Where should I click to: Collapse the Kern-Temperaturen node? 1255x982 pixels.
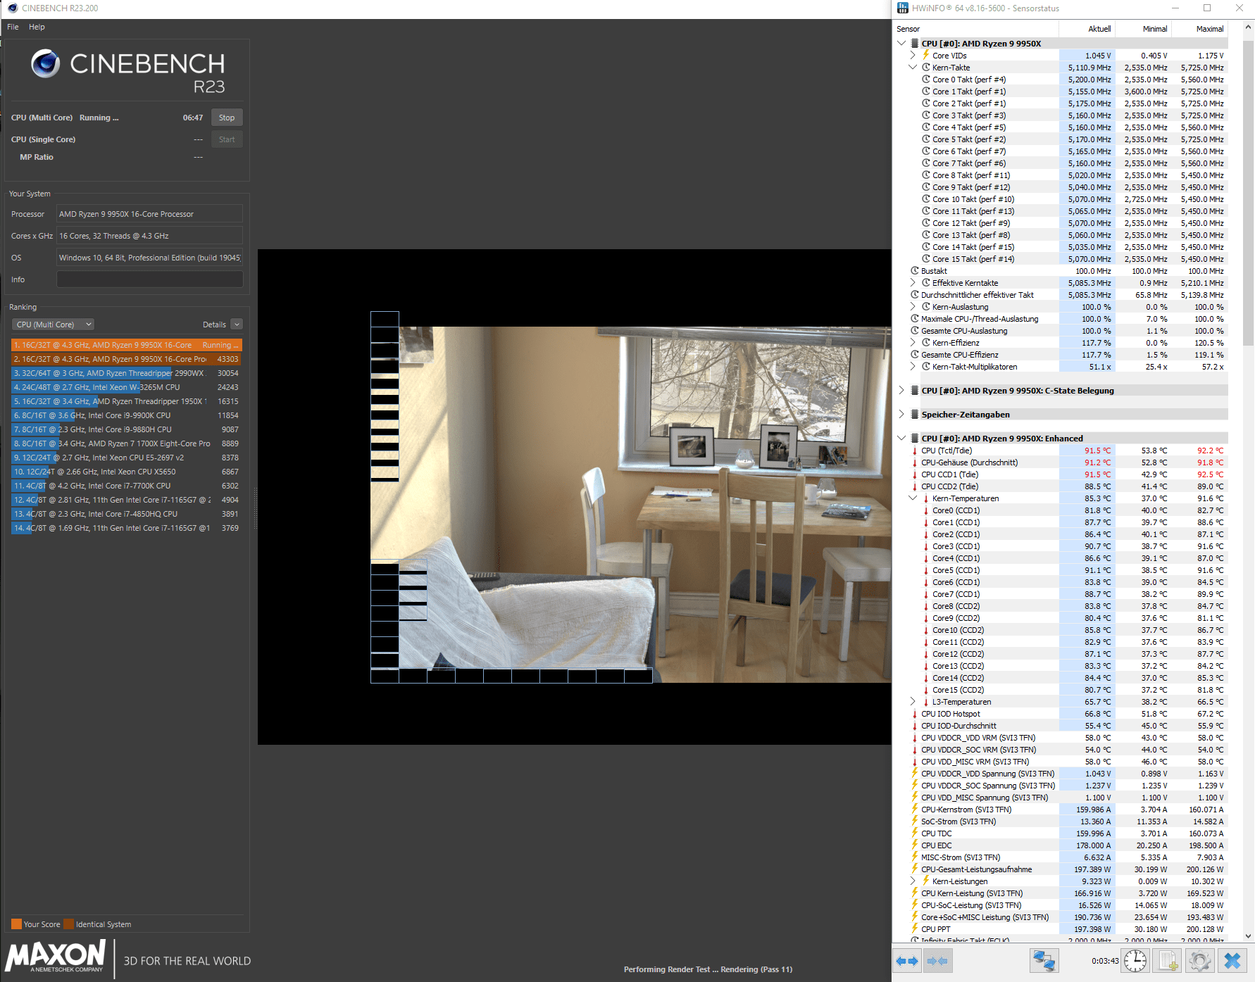click(x=913, y=498)
